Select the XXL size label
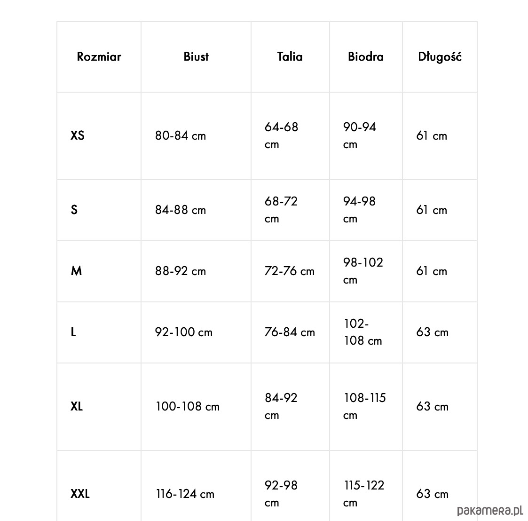The height and width of the screenshot is (521, 528). (80, 494)
